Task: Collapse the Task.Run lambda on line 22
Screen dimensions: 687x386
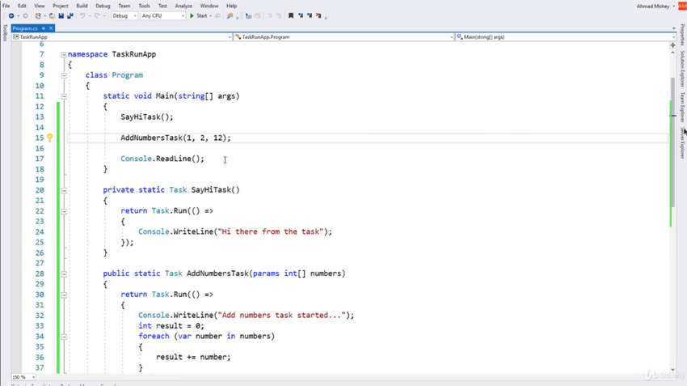Action: tap(64, 211)
